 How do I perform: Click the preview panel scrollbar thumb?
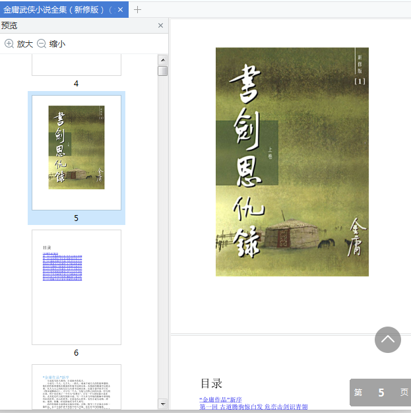pyautogui.click(x=163, y=71)
